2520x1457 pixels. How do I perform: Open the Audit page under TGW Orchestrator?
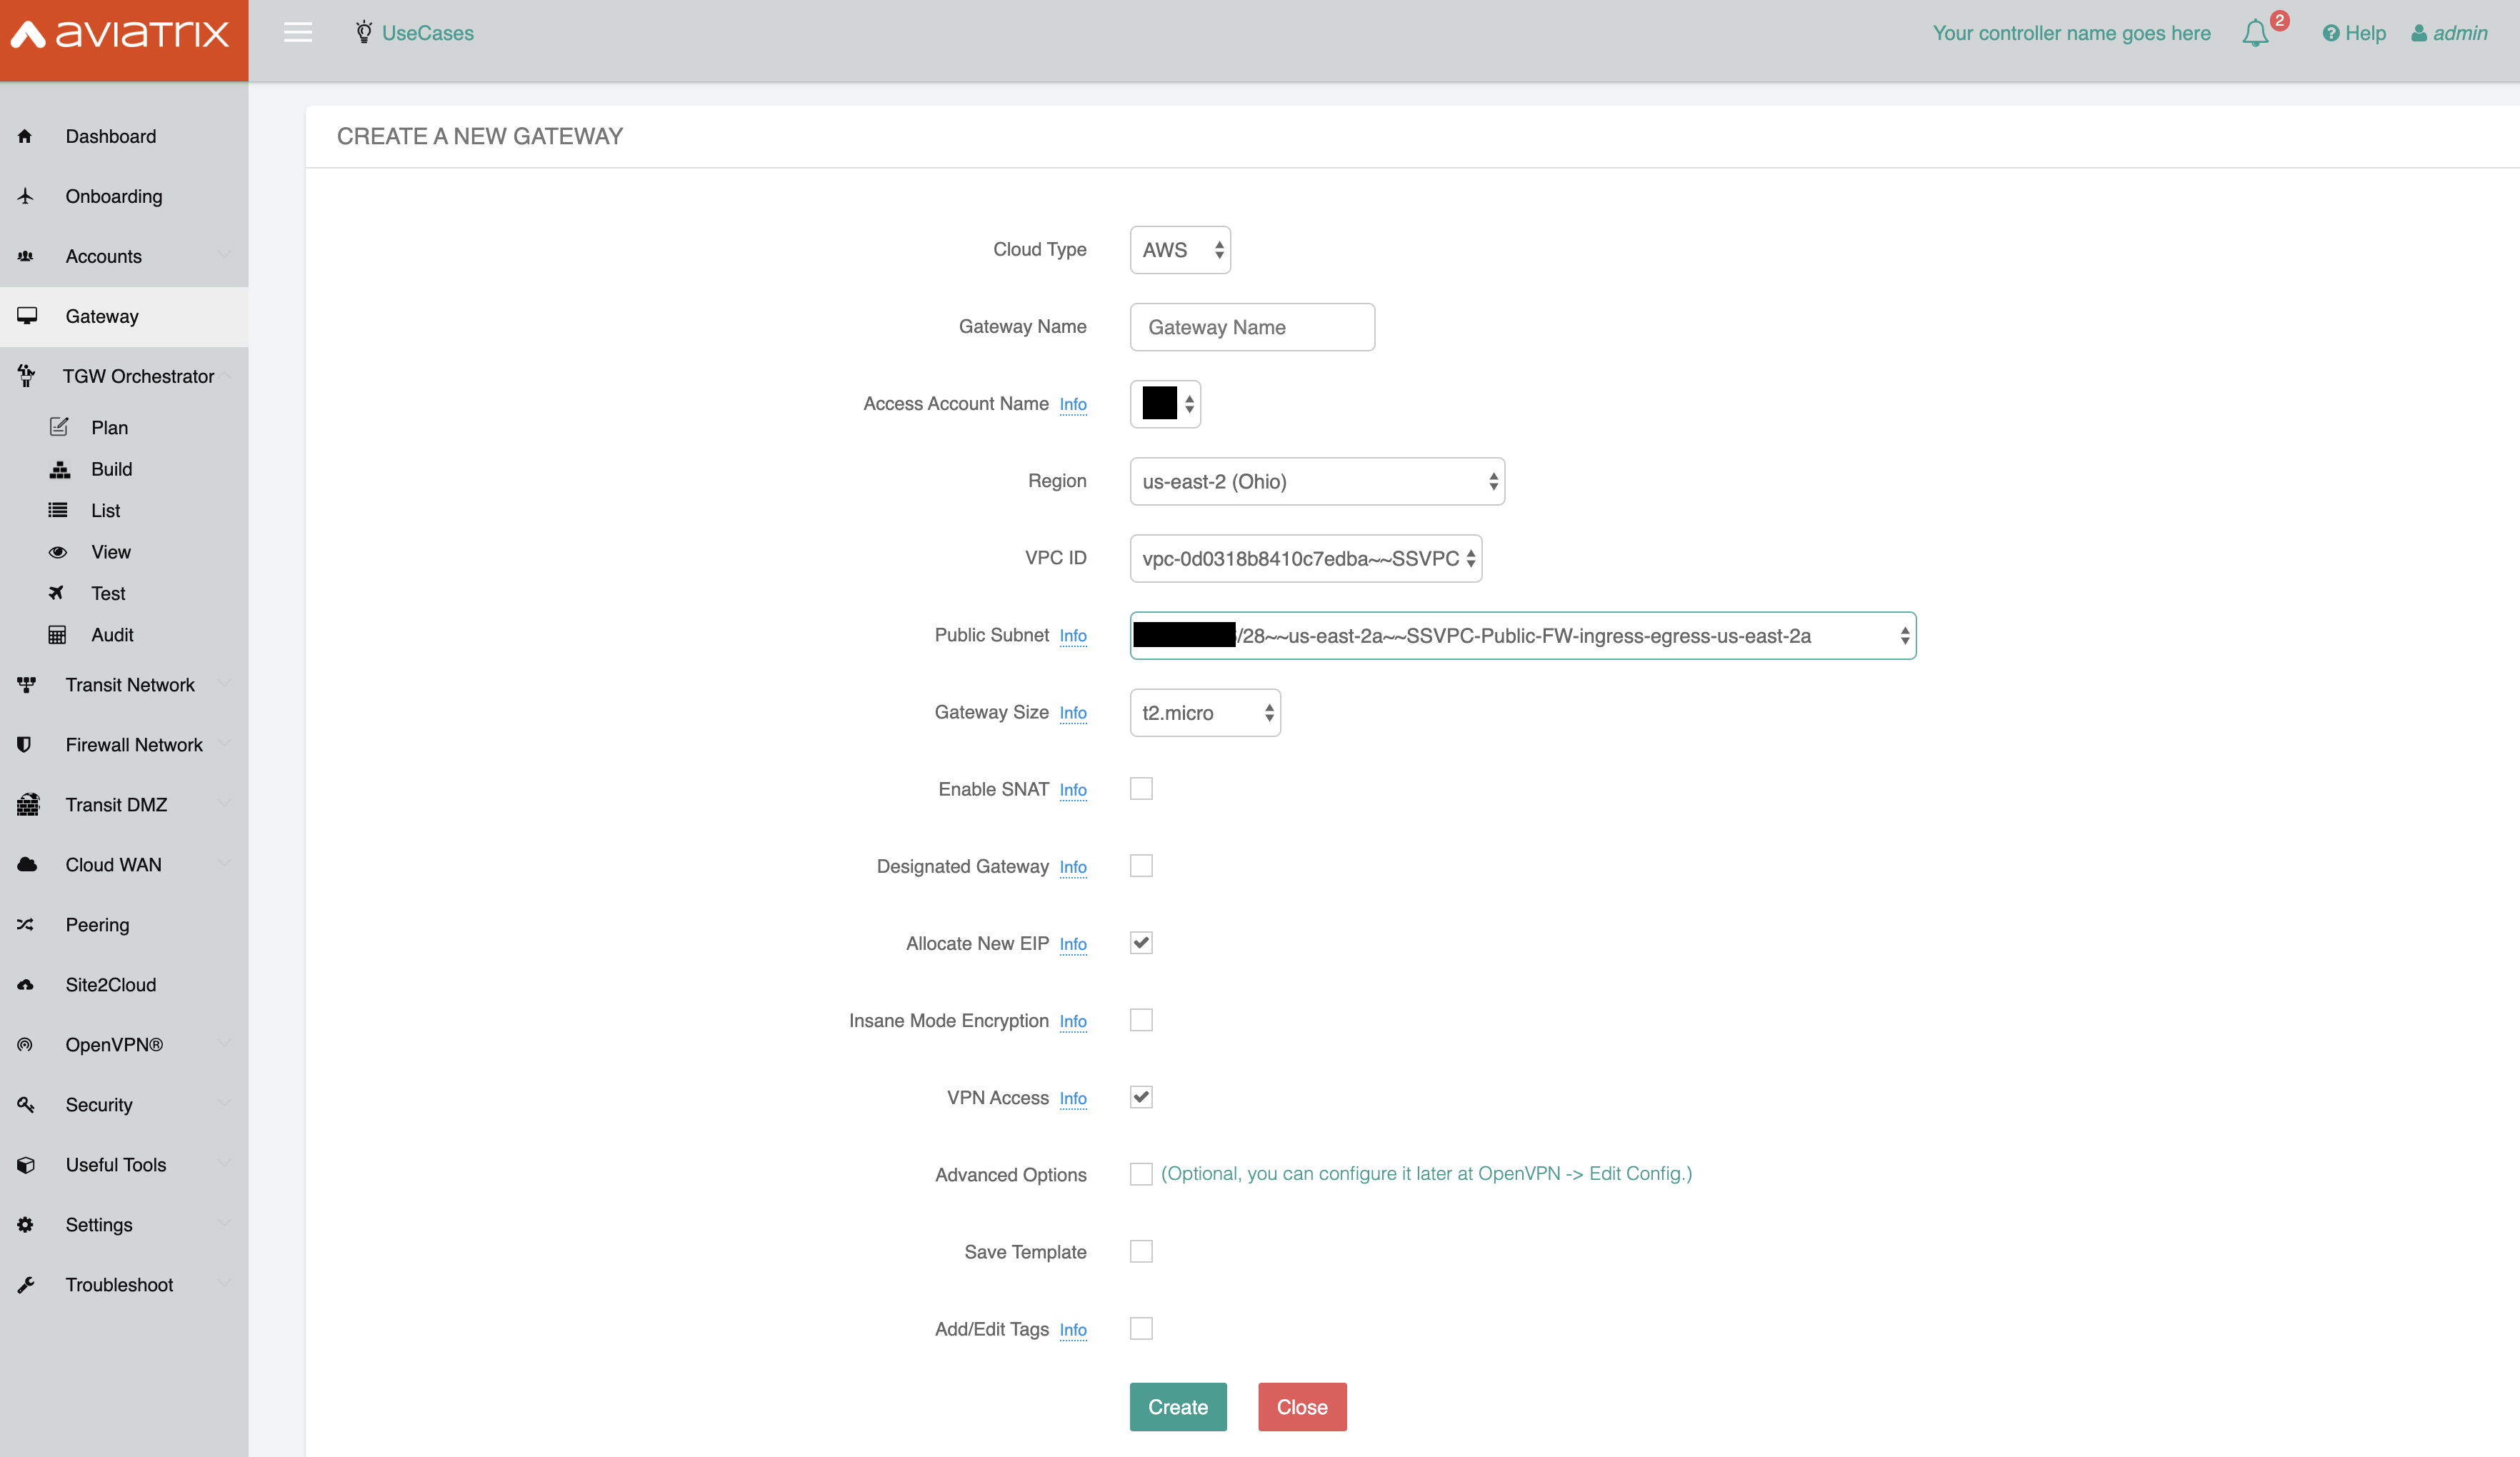coord(112,635)
